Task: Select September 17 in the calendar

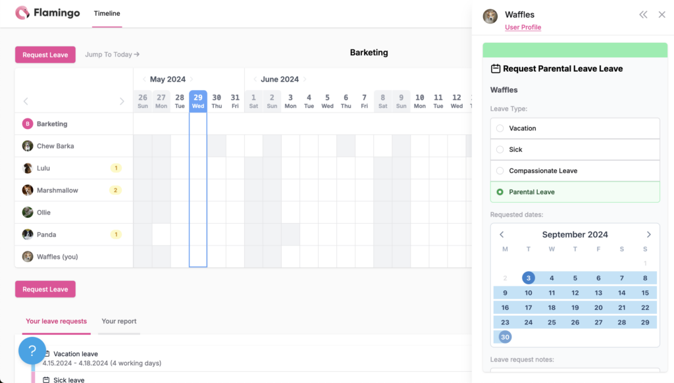Action: (528, 307)
